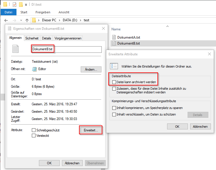The image size is (216, 170).
Task: Click Abbrechen in the properties dialog
Action: [x=72, y=163]
